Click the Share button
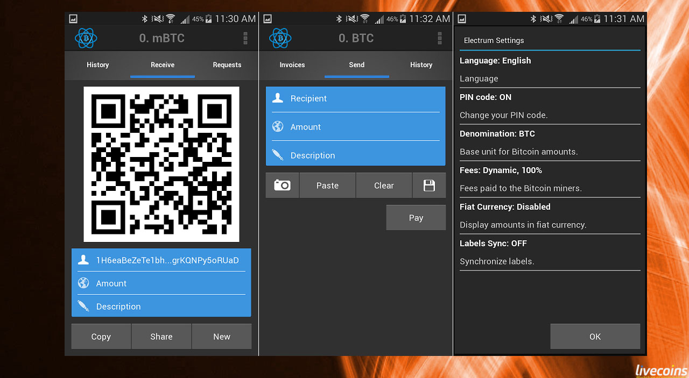Viewport: 689px width, 378px height. (161, 337)
